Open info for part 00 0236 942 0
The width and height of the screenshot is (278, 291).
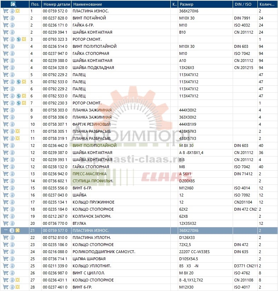12,174
